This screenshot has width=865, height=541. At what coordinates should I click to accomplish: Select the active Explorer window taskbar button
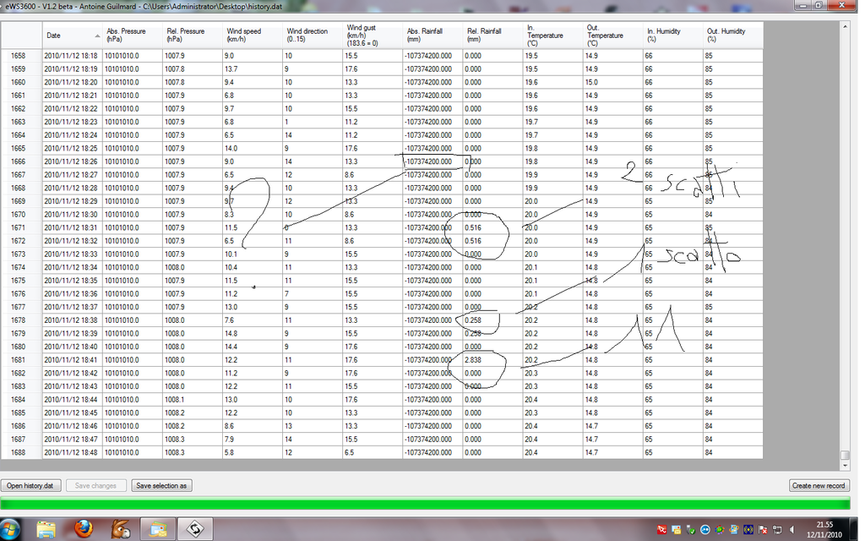click(x=156, y=529)
